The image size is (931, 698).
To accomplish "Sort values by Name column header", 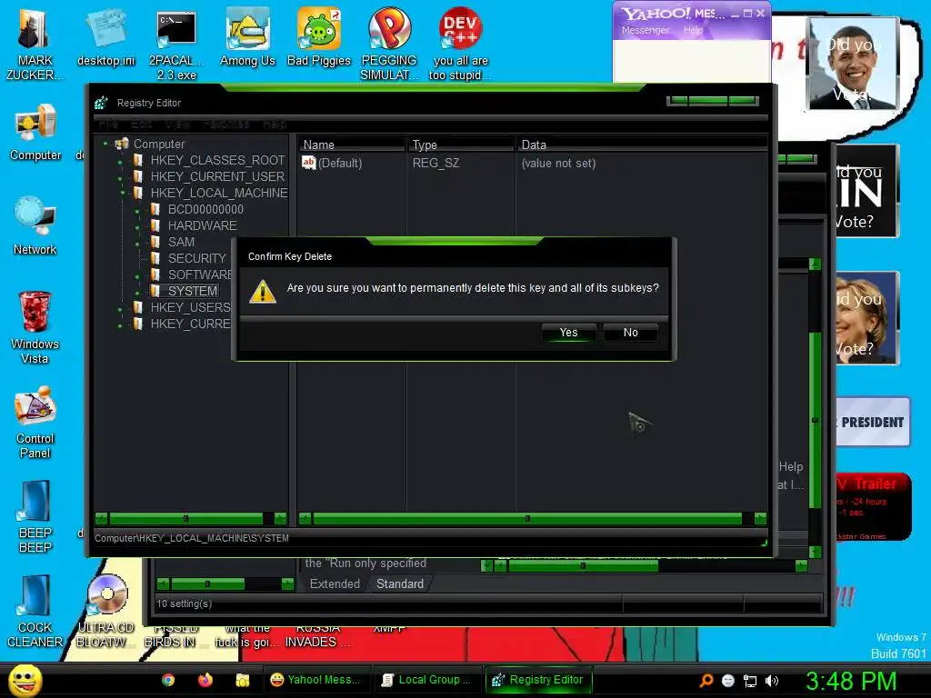I will coord(351,145).
